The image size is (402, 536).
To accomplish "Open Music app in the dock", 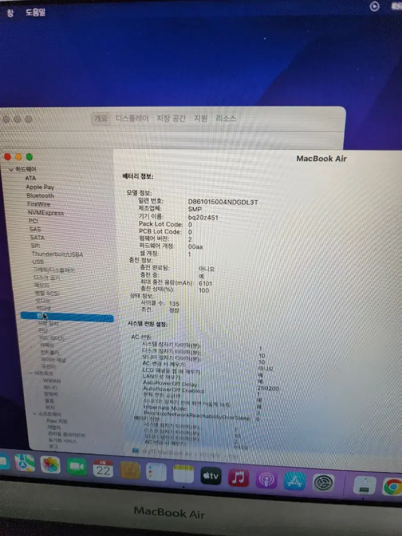I will click(239, 478).
